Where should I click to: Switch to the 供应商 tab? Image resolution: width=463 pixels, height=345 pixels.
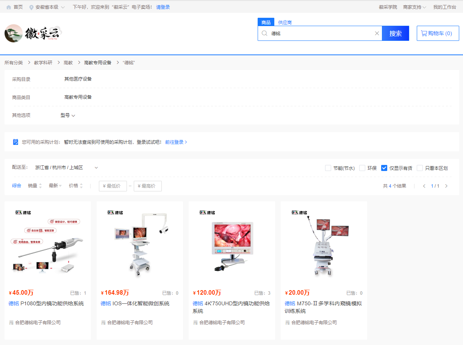point(285,22)
